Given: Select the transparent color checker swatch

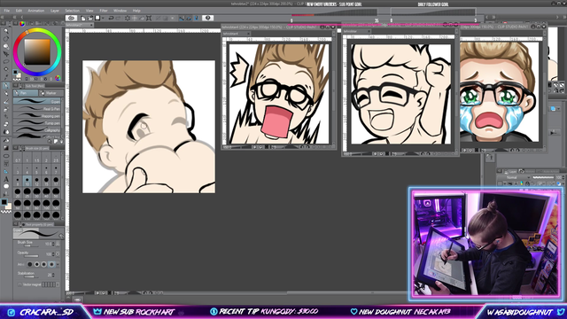Looking at the screenshot, I should pos(6,212).
